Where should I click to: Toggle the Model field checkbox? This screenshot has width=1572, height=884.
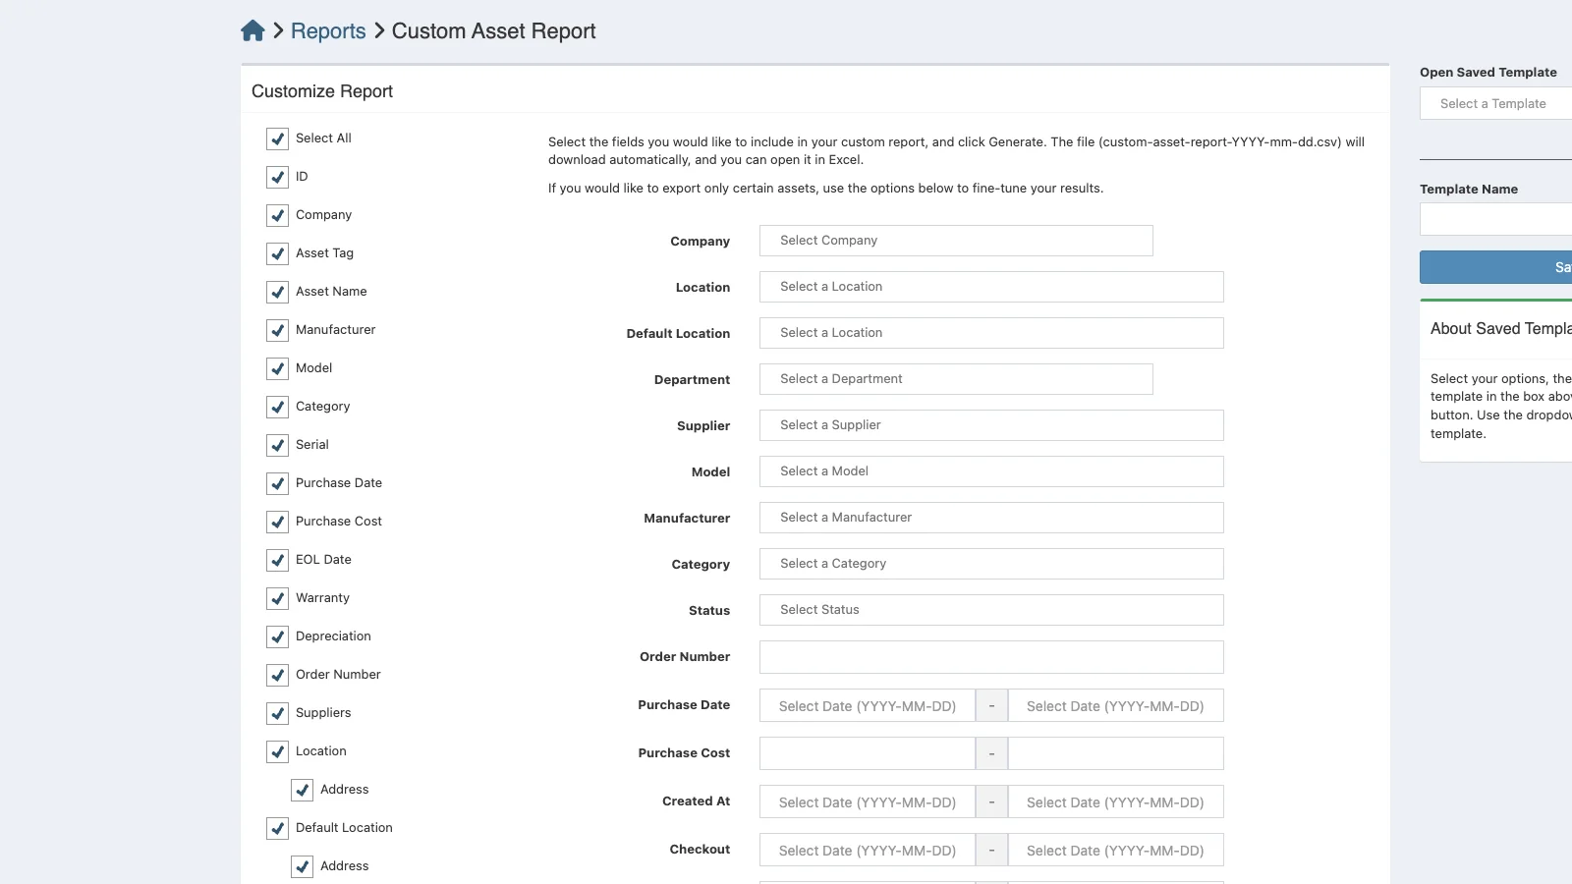point(277,368)
